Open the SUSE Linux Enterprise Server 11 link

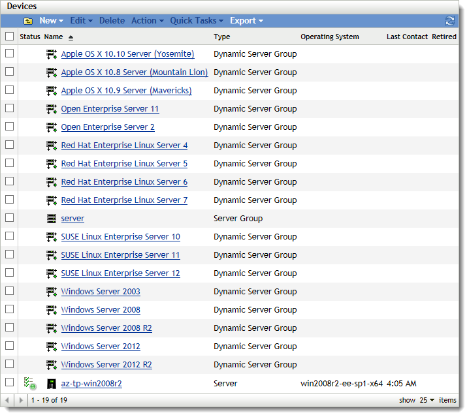(x=121, y=255)
